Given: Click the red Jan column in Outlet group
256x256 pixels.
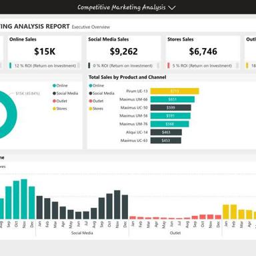Looking at the screenshot, I should click(x=133, y=217).
